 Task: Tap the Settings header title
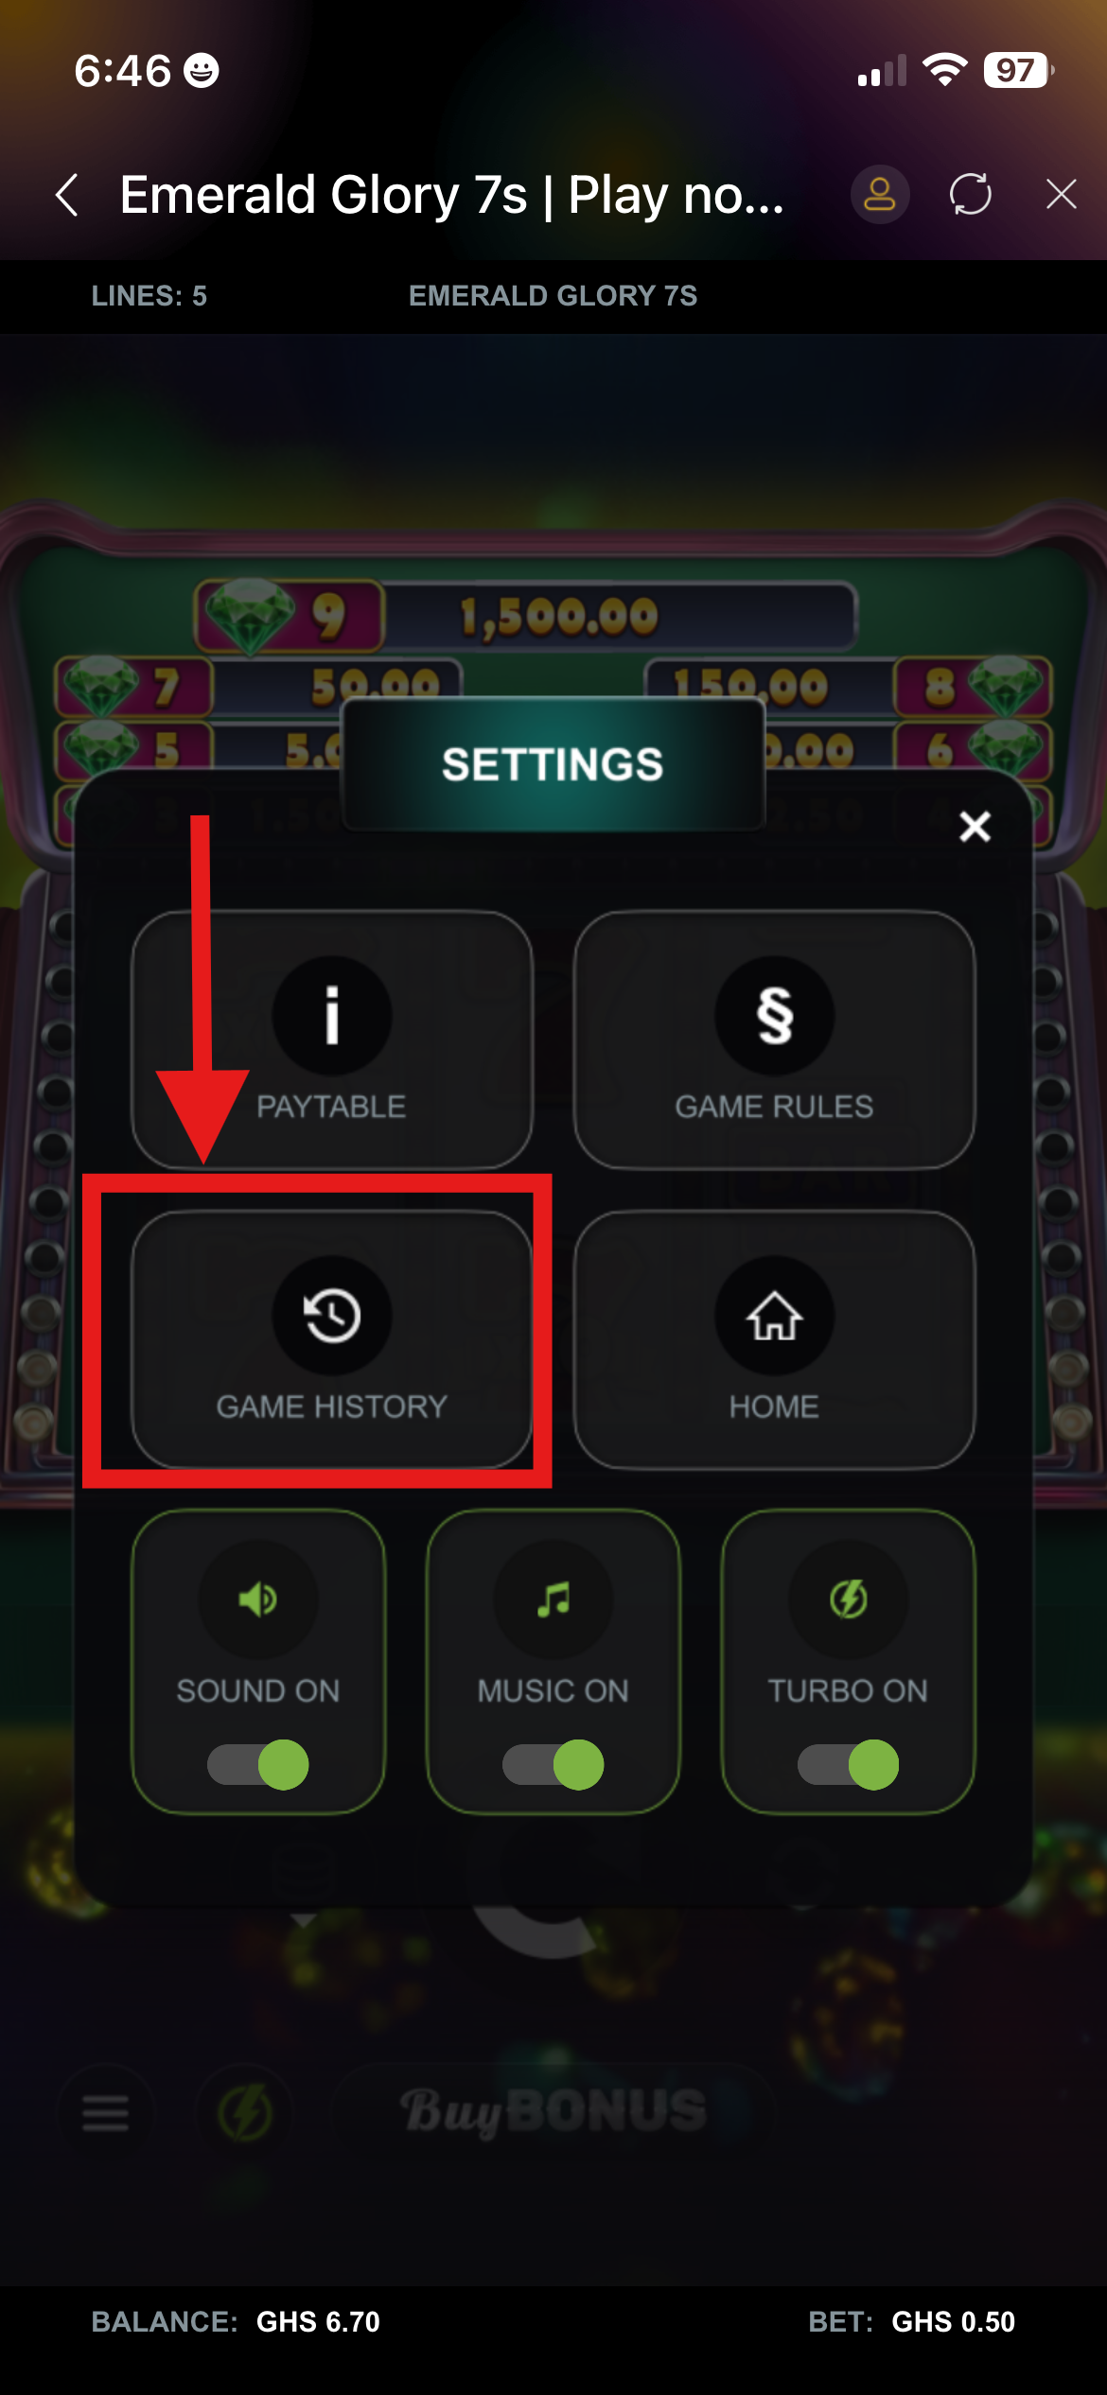[x=553, y=764]
